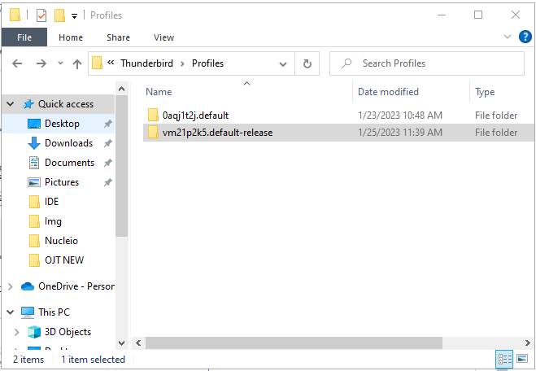
Task: Switch to the Home ribbon tab
Action: [71, 37]
